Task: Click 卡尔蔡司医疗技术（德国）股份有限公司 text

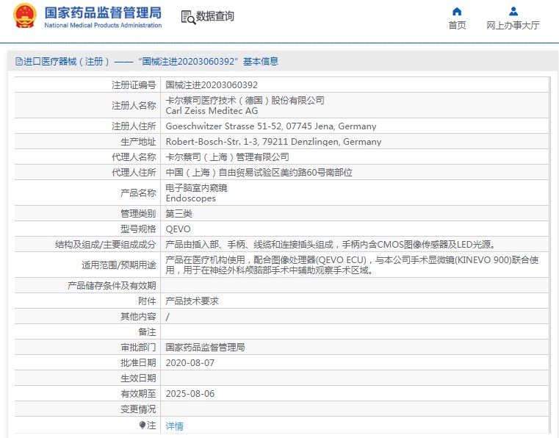Action: point(245,101)
